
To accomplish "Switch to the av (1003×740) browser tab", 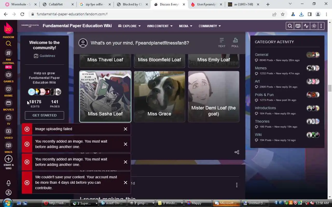I will [x=244, y=4].
